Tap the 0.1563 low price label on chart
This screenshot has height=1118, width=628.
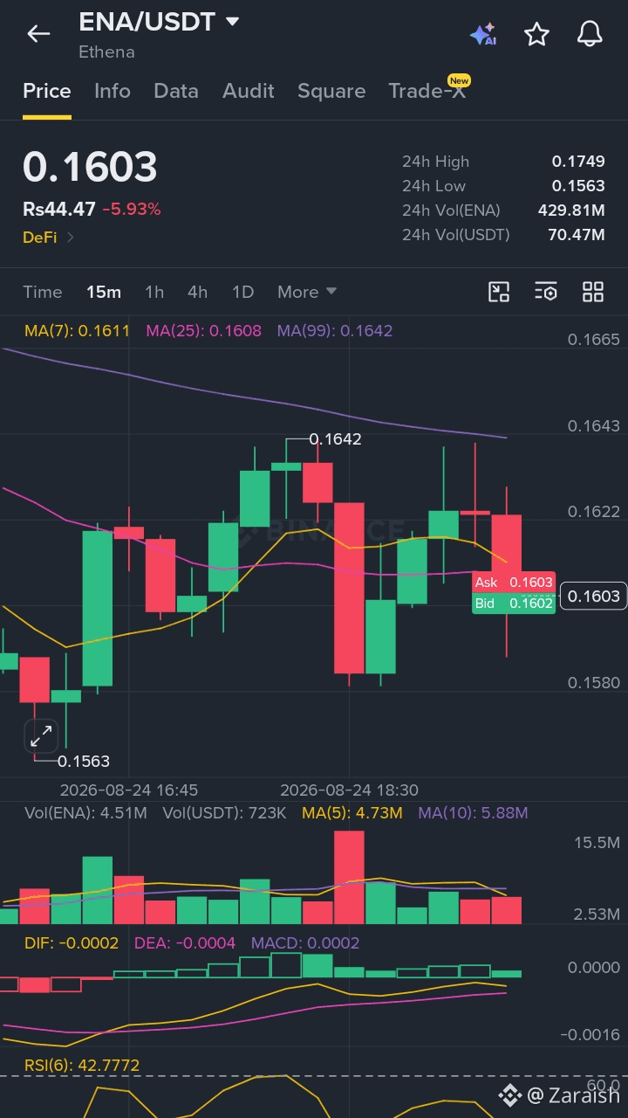(x=84, y=762)
